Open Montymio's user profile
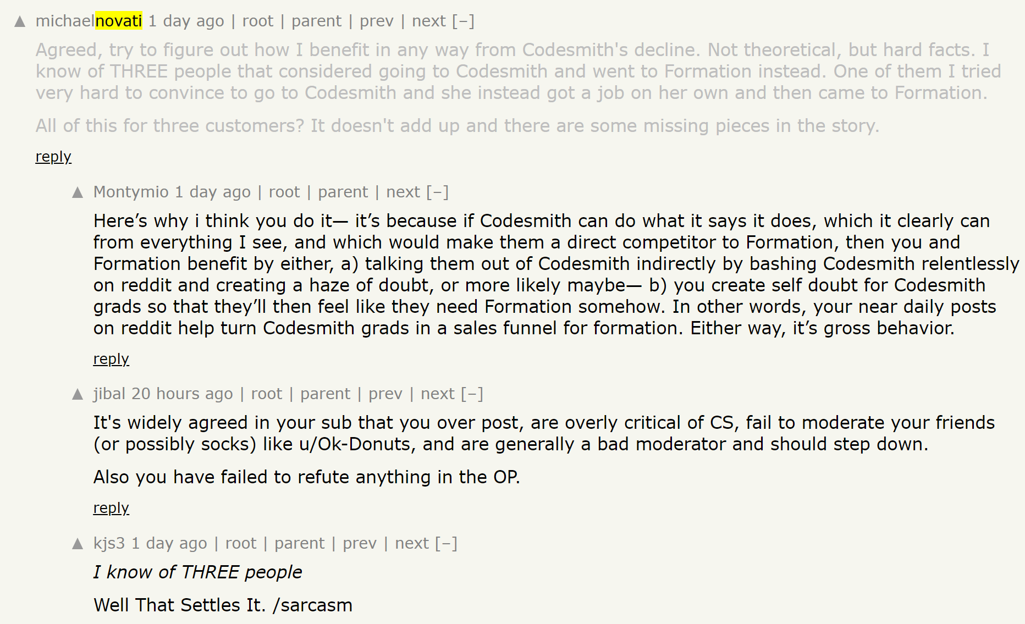This screenshot has width=1025, height=624. pyautogui.click(x=131, y=192)
